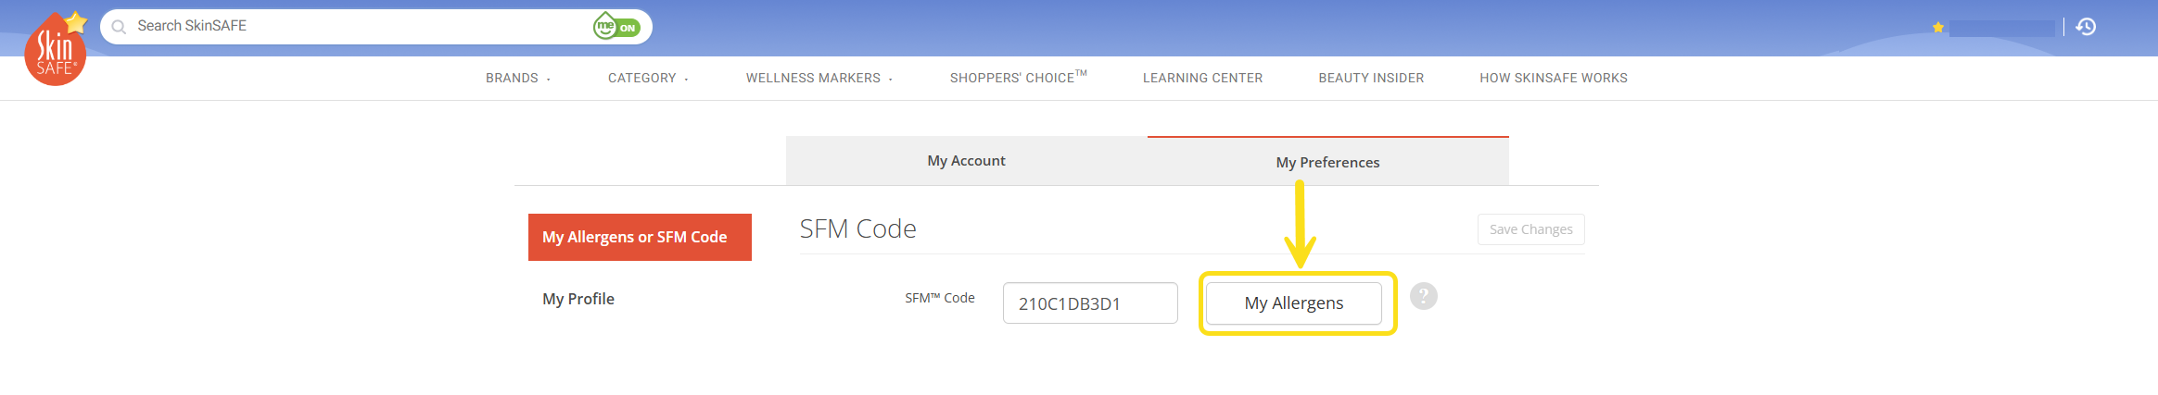Viewport: 2158px width, 395px height.
Task: Click the yellow star account icon
Action: (x=1937, y=28)
